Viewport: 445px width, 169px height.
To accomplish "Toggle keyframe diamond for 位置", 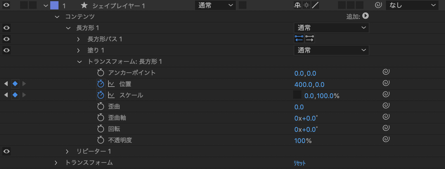I will pos(15,84).
